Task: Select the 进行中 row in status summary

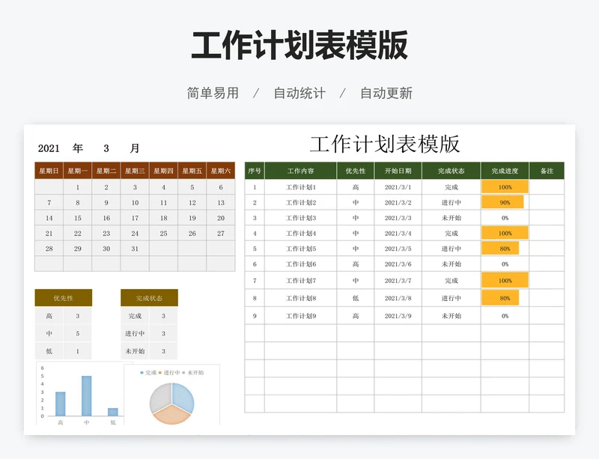Action: point(149,333)
